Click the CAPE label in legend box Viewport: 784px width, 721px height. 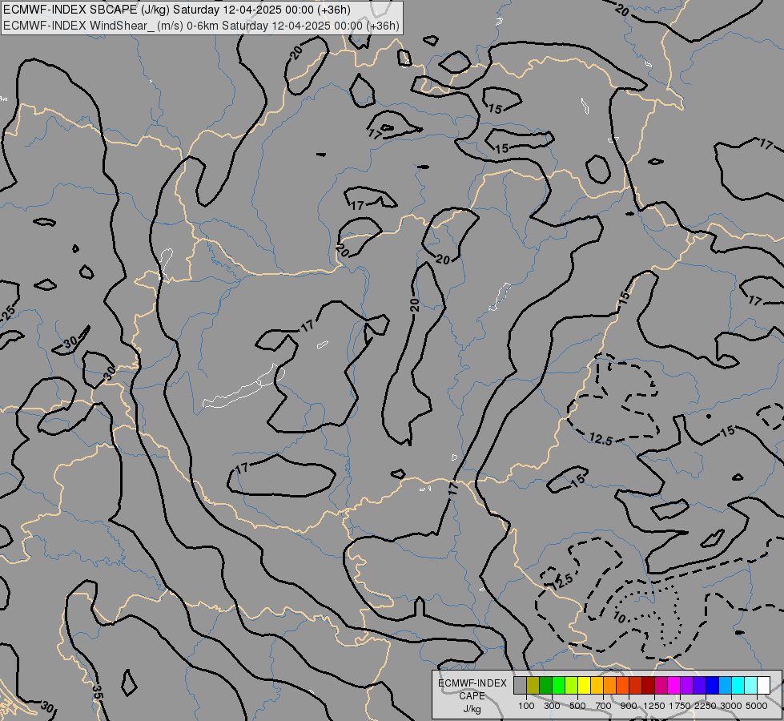[x=472, y=696]
